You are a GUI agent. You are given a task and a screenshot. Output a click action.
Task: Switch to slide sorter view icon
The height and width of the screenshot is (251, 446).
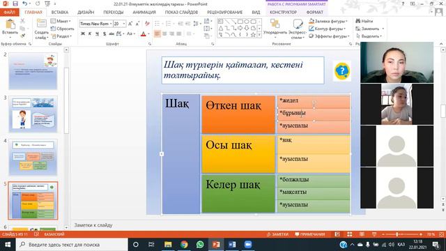[350, 234]
